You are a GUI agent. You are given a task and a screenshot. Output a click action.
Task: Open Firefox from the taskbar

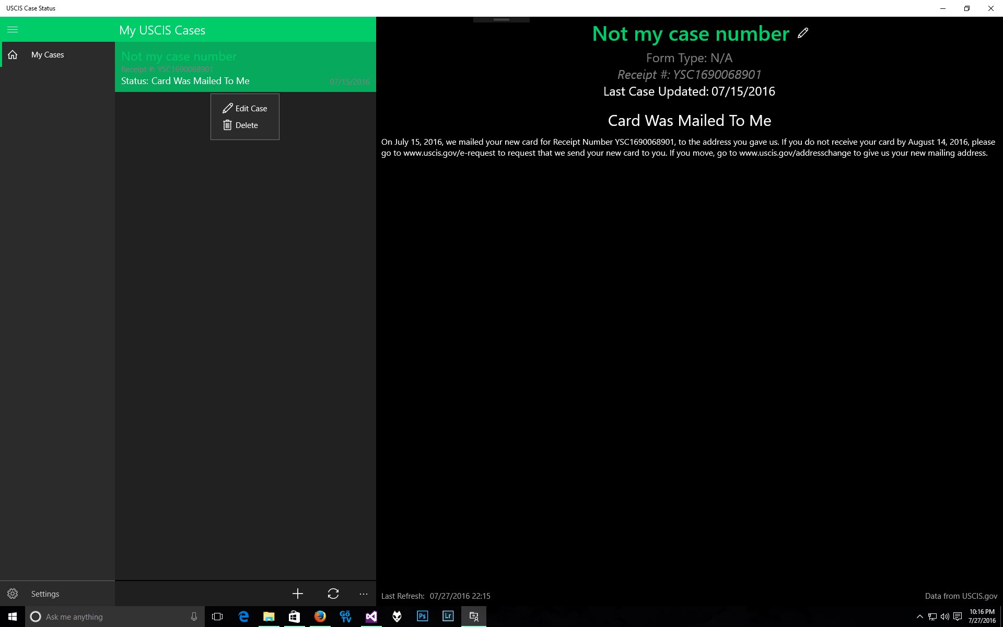tap(320, 617)
